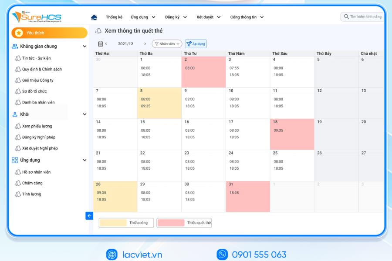Screen dimensions: 392x261
Task: Open the Cổng thông tin menu
Action: 247,17
